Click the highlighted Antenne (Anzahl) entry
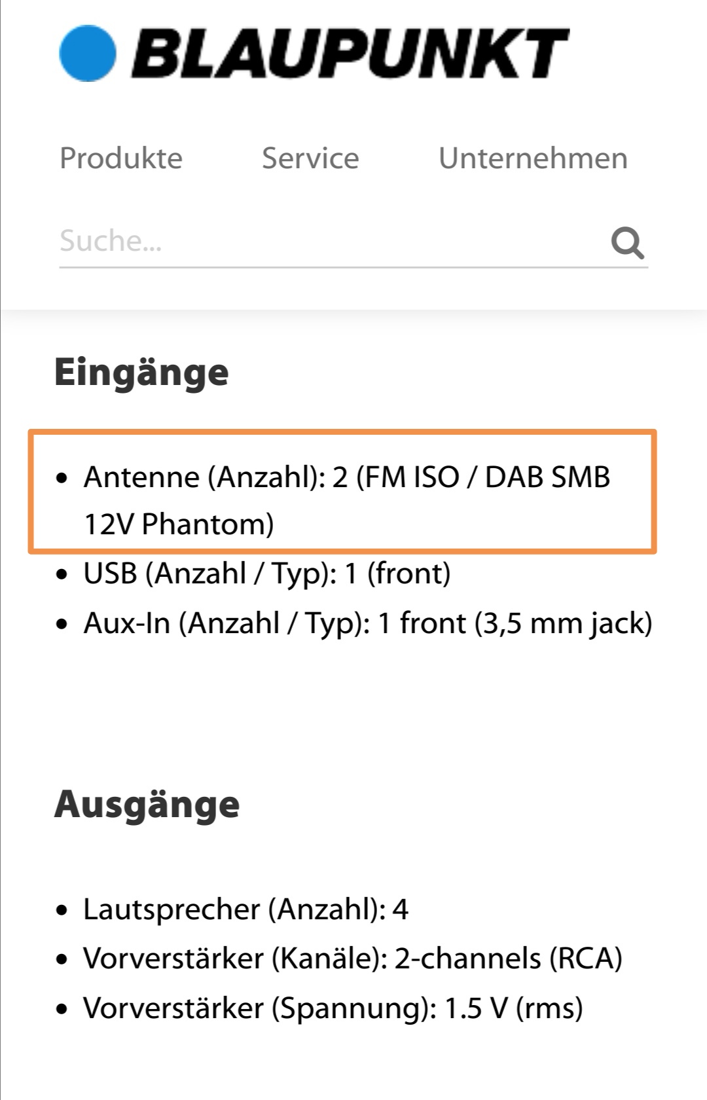This screenshot has height=1100, width=707. 347,500
